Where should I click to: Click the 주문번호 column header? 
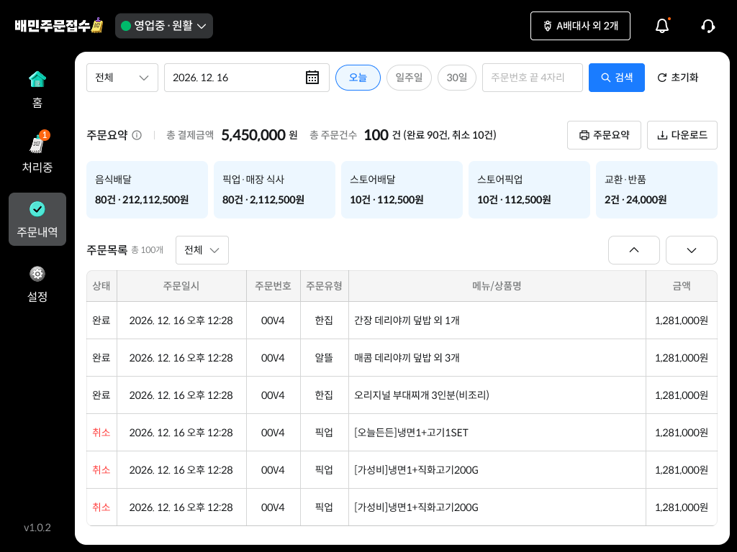point(273,286)
